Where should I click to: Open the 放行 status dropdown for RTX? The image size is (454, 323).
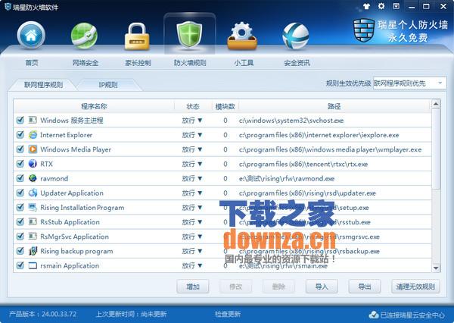(x=192, y=164)
